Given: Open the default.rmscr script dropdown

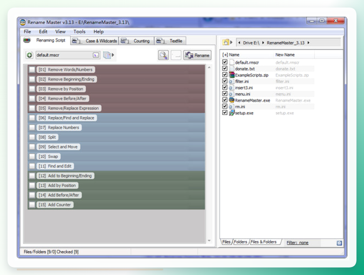Looking at the screenshot, I should (96, 55).
